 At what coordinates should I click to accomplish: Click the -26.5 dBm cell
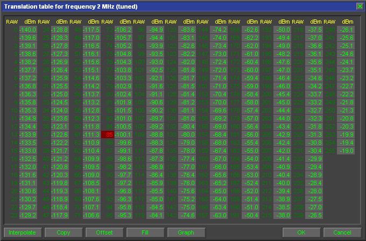[313, 215]
